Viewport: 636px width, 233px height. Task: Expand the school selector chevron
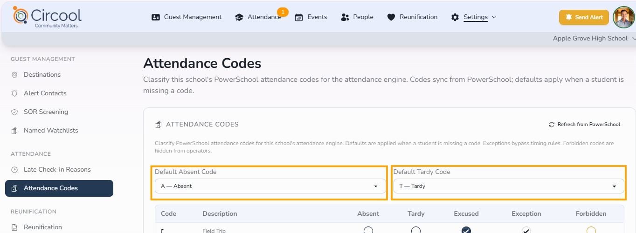pos(633,39)
